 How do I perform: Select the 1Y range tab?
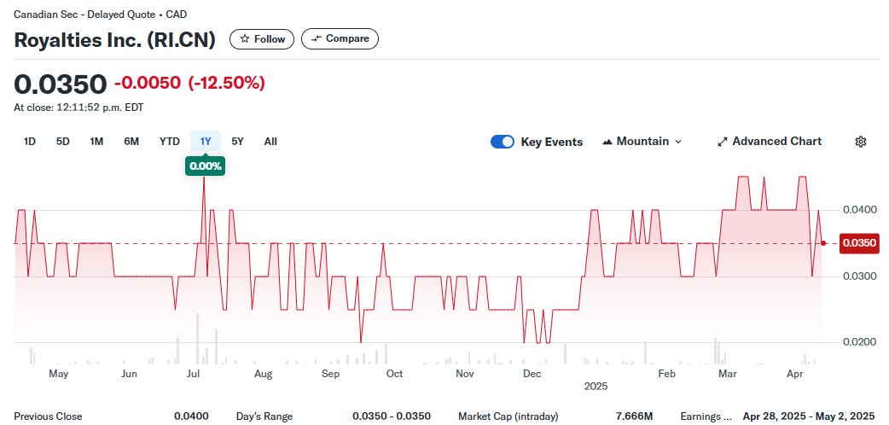click(206, 142)
